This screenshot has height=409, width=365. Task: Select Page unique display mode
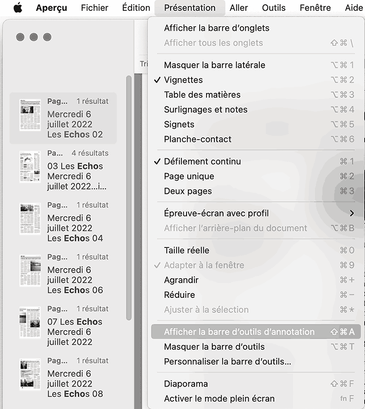(256, 176)
